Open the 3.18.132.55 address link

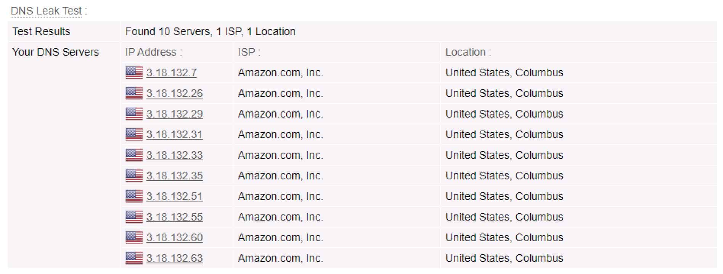click(x=175, y=217)
